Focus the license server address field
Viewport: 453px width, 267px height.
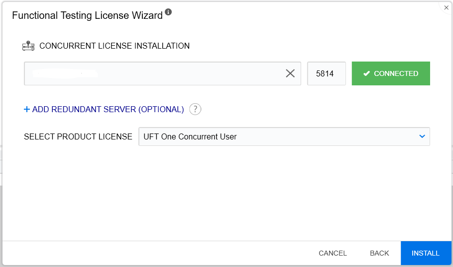(154, 73)
